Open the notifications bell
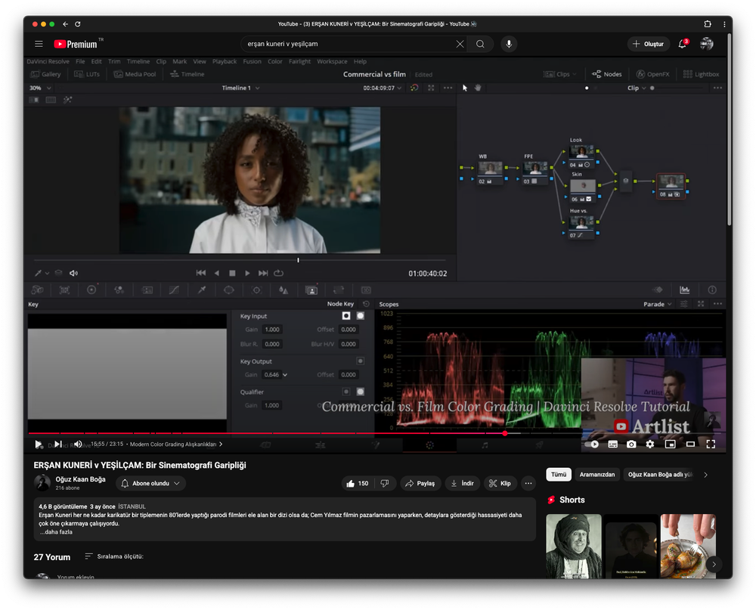Image resolution: width=756 pixels, height=610 pixels. tap(682, 44)
